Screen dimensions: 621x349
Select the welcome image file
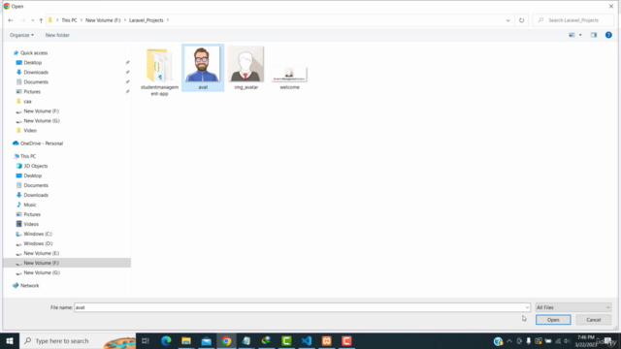[289, 78]
